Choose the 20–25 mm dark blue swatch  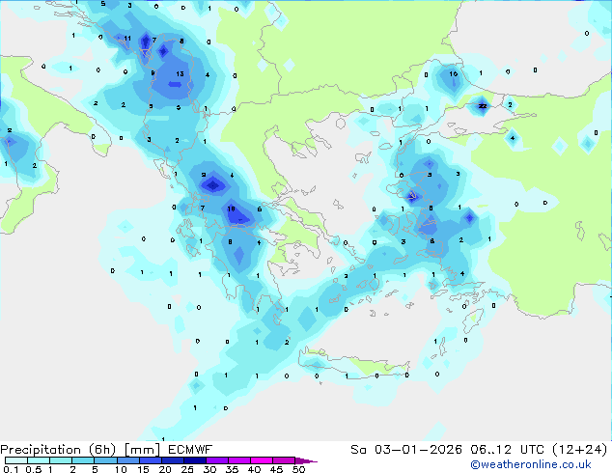172,460
